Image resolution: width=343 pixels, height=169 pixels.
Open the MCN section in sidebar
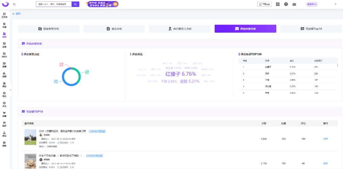(x=4, y=55)
